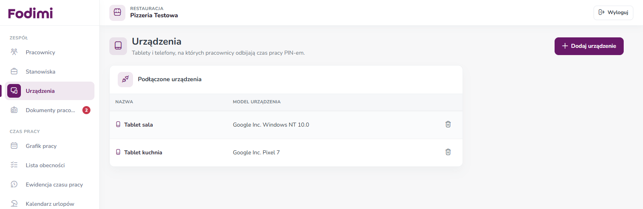
Task: Click the CZAS PRACY section label
Action: [25, 131]
